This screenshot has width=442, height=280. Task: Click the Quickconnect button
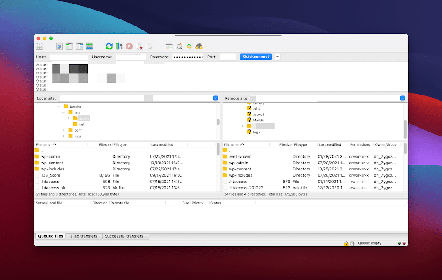pyautogui.click(x=256, y=57)
